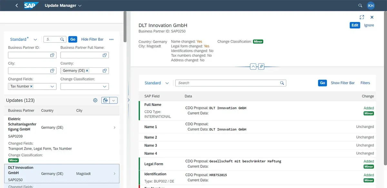Select the Name 4 field row
387x188 pixels.
tap(257, 153)
